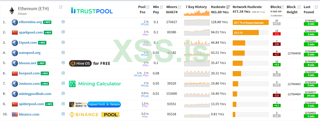This screenshot has width=320, height=121.
Task: Sort pools by name using Ethereum header arrows
Action: [61, 7]
